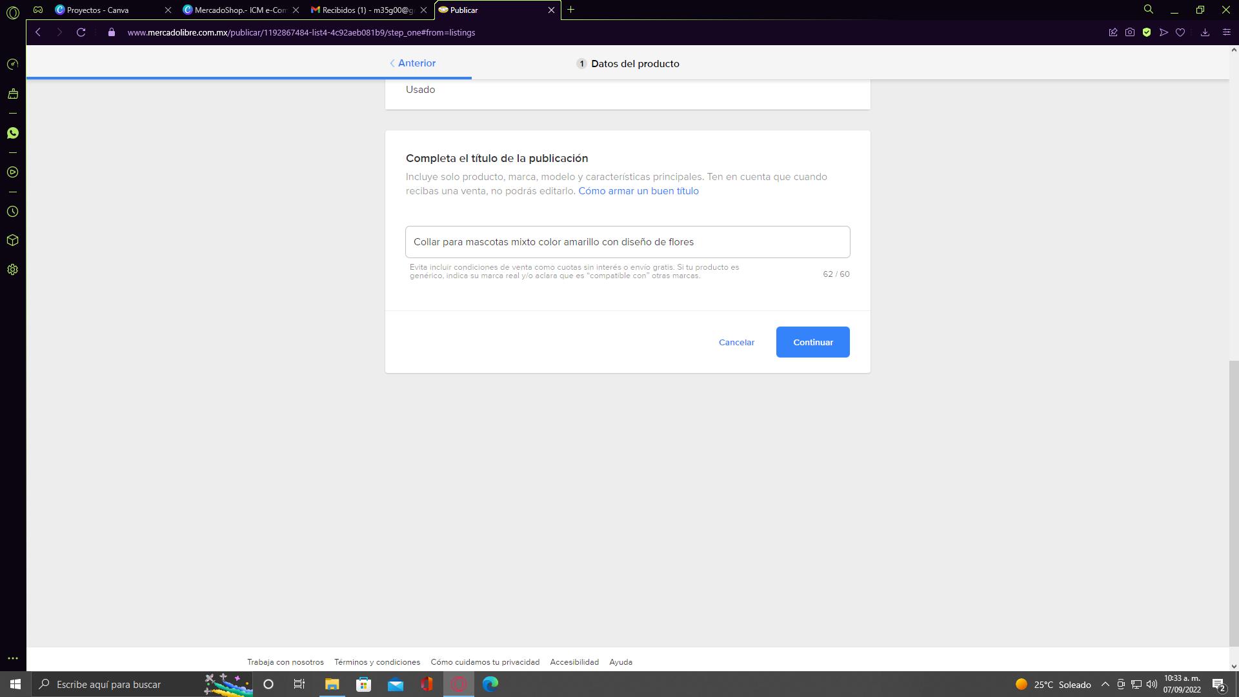The height and width of the screenshot is (697, 1239).
Task: Open the easy setup menu icon
Action: [x=1226, y=32]
